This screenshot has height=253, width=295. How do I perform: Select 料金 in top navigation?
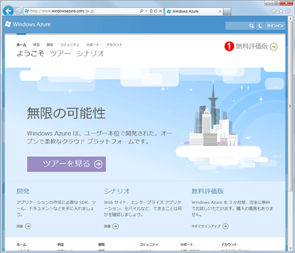tap(36, 44)
